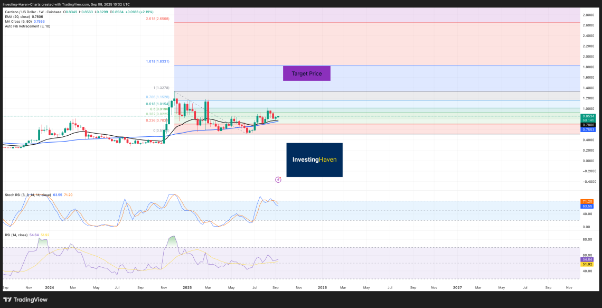This screenshot has height=308, width=602.
Task: Select the 1.618 (1.8331) fib label
Action: (157, 61)
